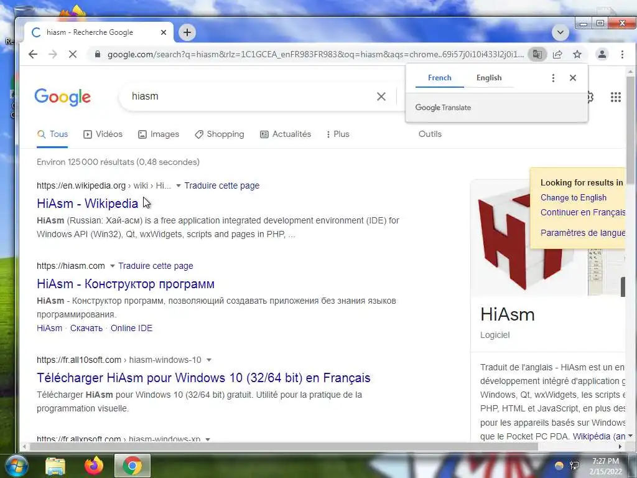Close the hiasm Recherche Google tab
This screenshot has height=478, width=637.
coord(164,32)
